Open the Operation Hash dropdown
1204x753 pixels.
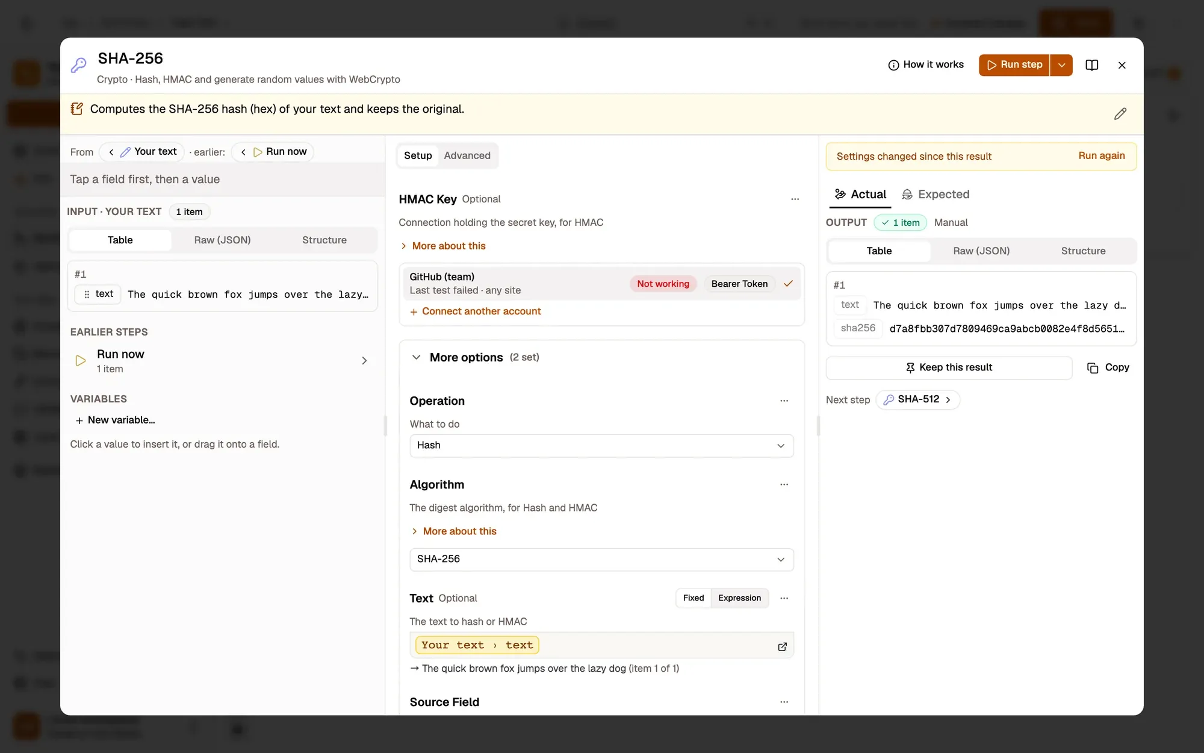pos(601,445)
